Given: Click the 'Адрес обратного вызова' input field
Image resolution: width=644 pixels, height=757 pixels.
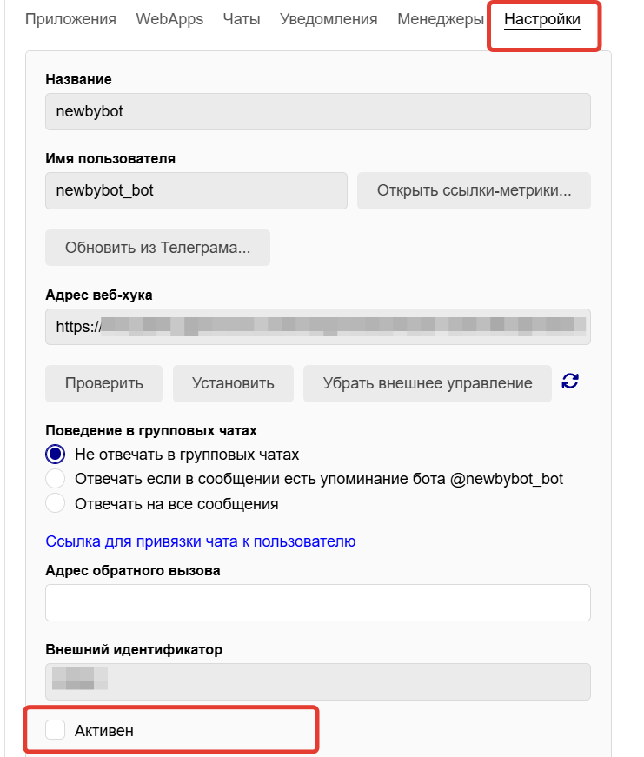Looking at the screenshot, I should tap(317, 602).
